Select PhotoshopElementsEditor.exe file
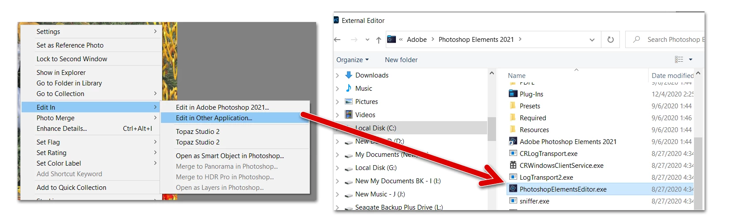 point(563,189)
